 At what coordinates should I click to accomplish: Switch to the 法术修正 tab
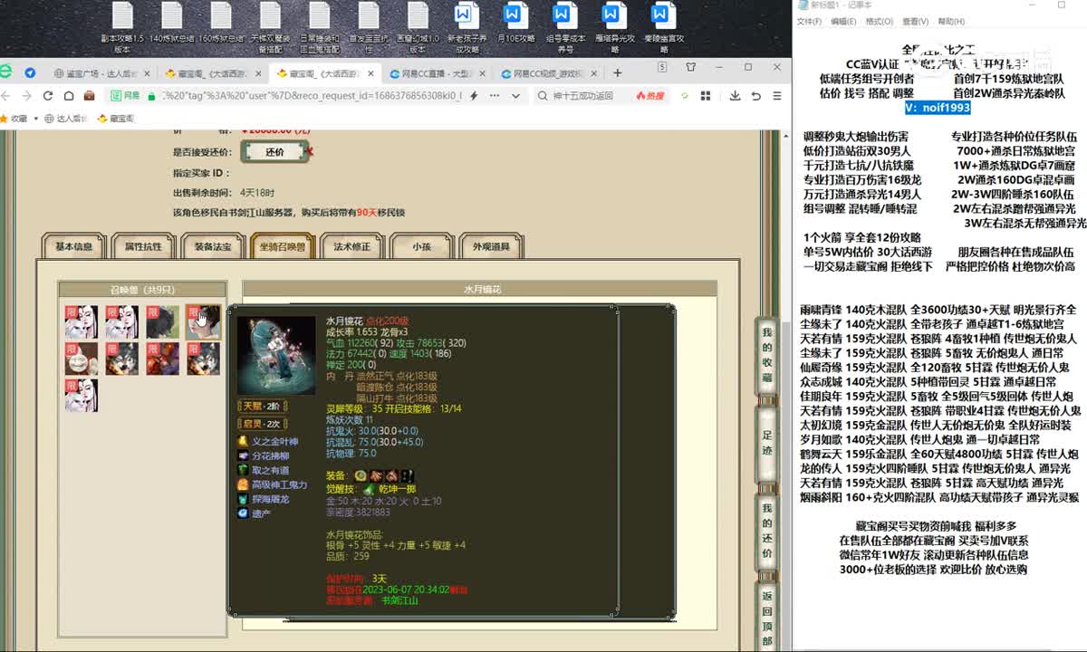(351, 246)
